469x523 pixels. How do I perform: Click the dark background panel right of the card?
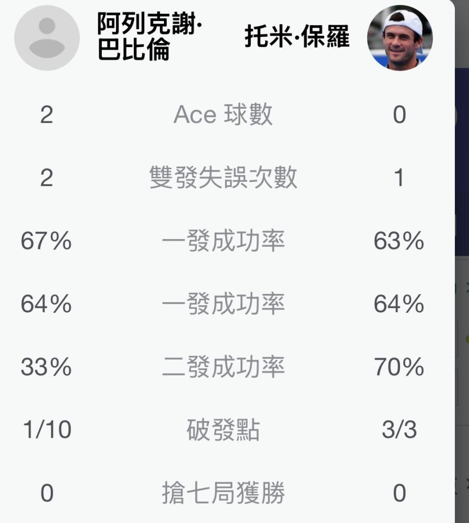pyautogui.click(x=462, y=162)
